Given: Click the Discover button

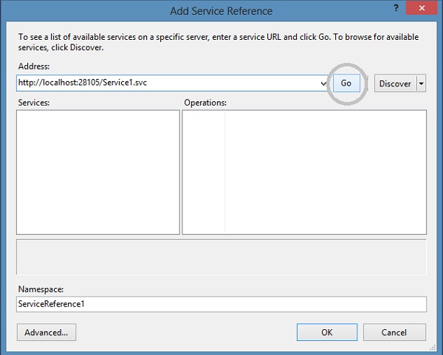Looking at the screenshot, I should pos(395,83).
